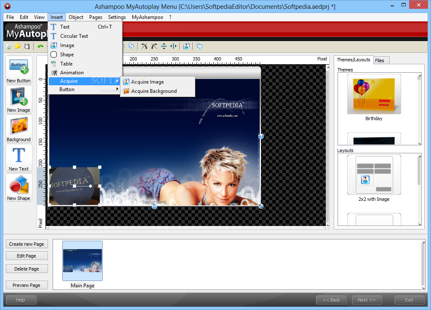The image size is (431, 310).
Task: Click the page list vertical scrollbar
Action: (x=423, y=265)
